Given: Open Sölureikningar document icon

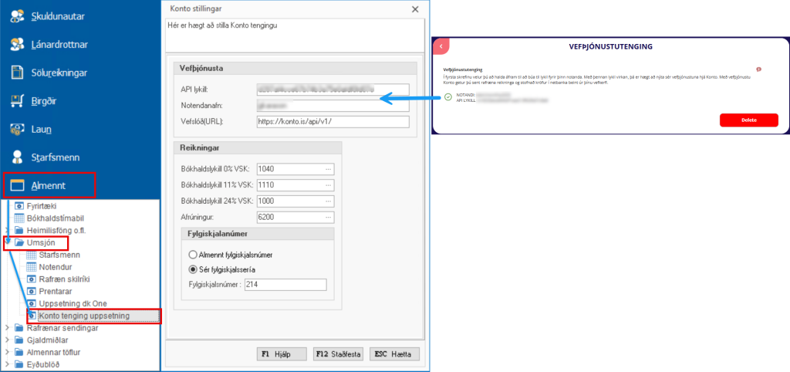Looking at the screenshot, I should tap(17, 73).
